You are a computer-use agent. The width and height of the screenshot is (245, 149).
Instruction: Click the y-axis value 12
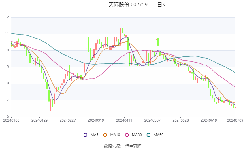click(7, 17)
